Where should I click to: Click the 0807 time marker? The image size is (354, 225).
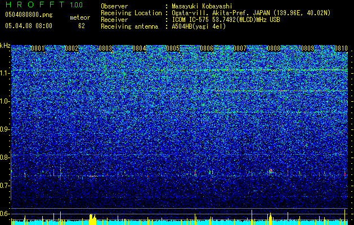(x=240, y=48)
